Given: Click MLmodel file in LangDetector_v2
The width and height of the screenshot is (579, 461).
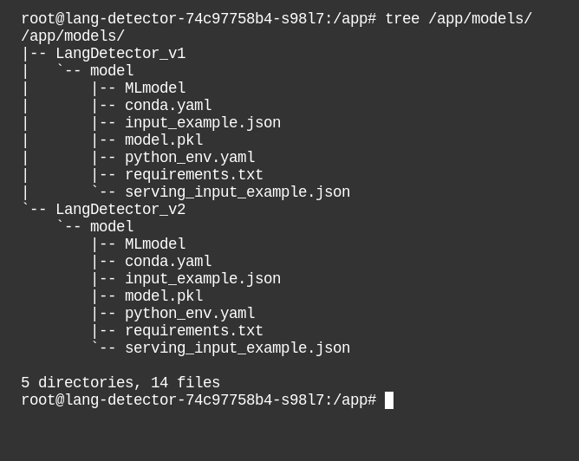Looking at the screenshot, I should pyautogui.click(x=155, y=244).
